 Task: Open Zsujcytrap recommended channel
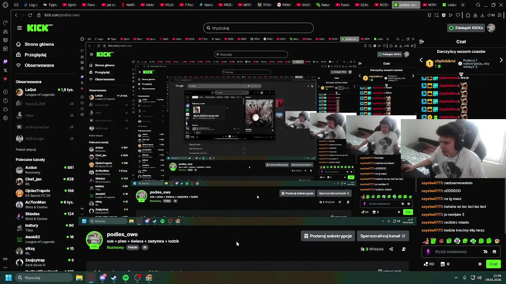tap(45, 262)
